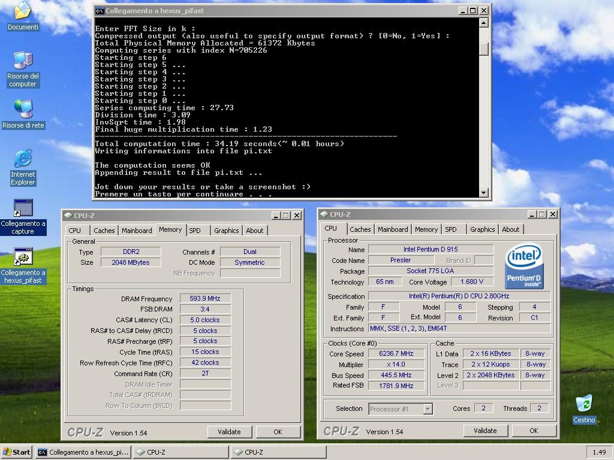The width and height of the screenshot is (614, 460).
Task: Click console scrollbar down arrow
Action: coord(484,192)
